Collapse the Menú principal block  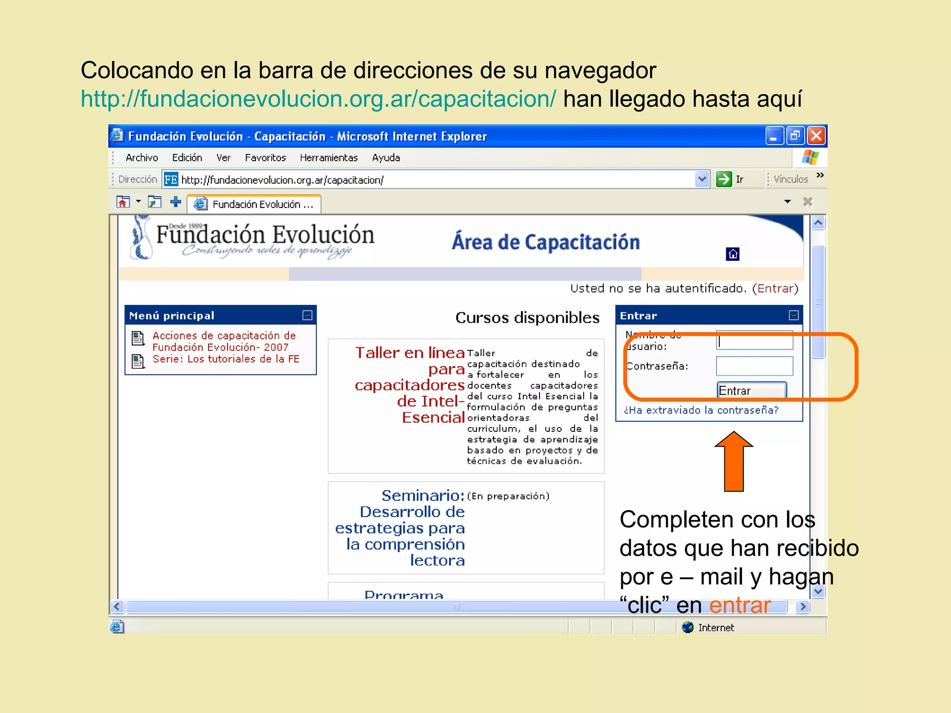[307, 316]
